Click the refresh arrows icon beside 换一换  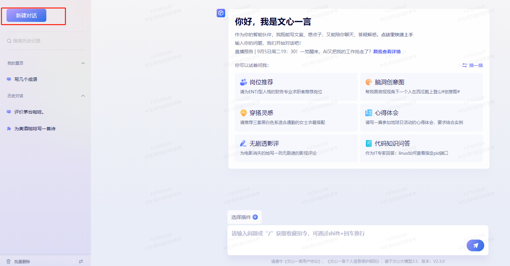[465, 65]
